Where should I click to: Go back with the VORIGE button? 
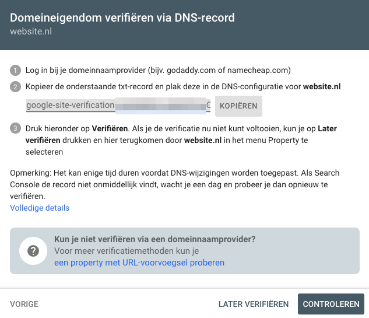click(24, 304)
